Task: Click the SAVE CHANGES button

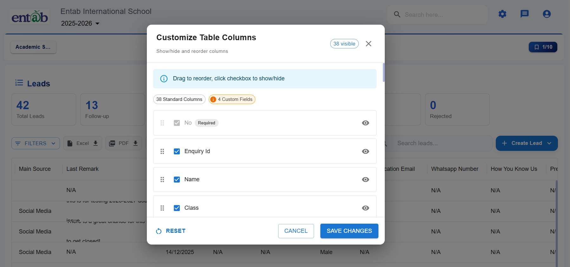Action: tap(349, 231)
